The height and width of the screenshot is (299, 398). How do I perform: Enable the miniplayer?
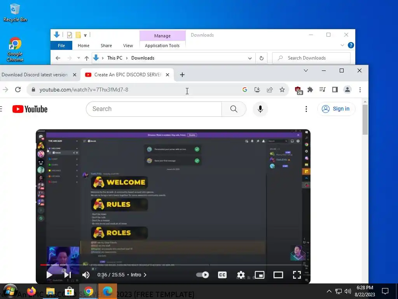(x=259, y=275)
